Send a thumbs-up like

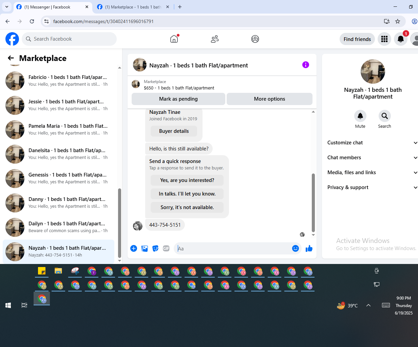coord(309,248)
